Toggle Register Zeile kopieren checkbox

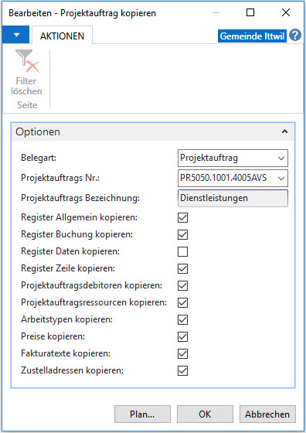(182, 269)
